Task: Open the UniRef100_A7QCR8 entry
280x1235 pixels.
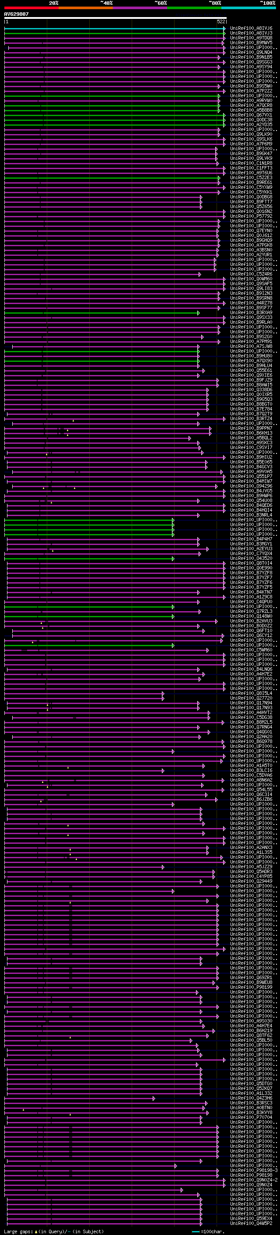Action: [251, 106]
